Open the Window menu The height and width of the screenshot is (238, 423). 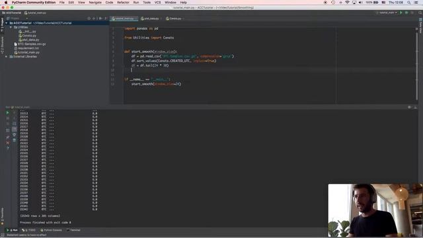pyautogui.click(x=171, y=3)
